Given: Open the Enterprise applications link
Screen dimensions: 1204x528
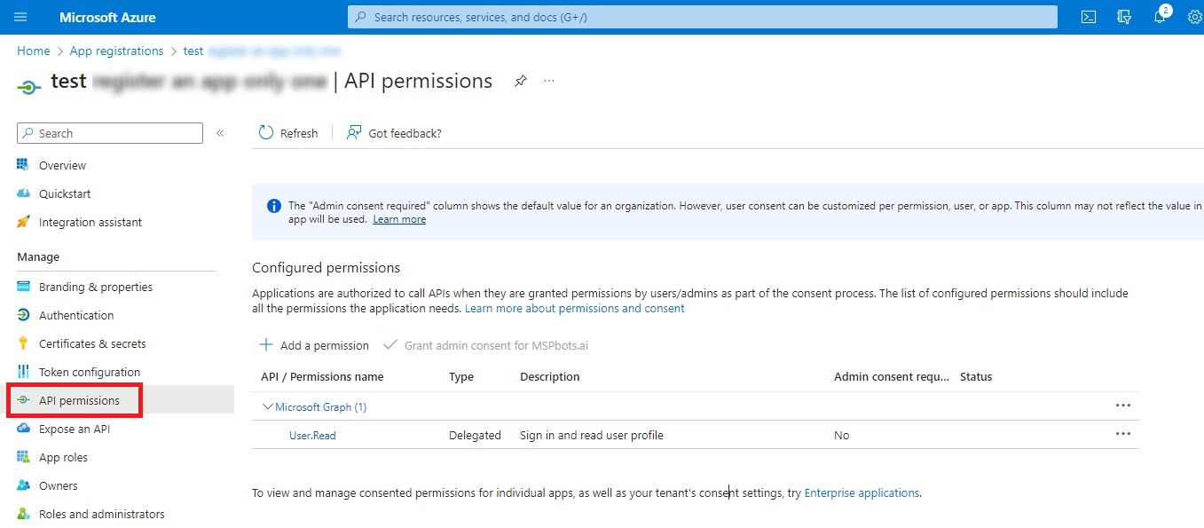Looking at the screenshot, I should pyautogui.click(x=861, y=493).
